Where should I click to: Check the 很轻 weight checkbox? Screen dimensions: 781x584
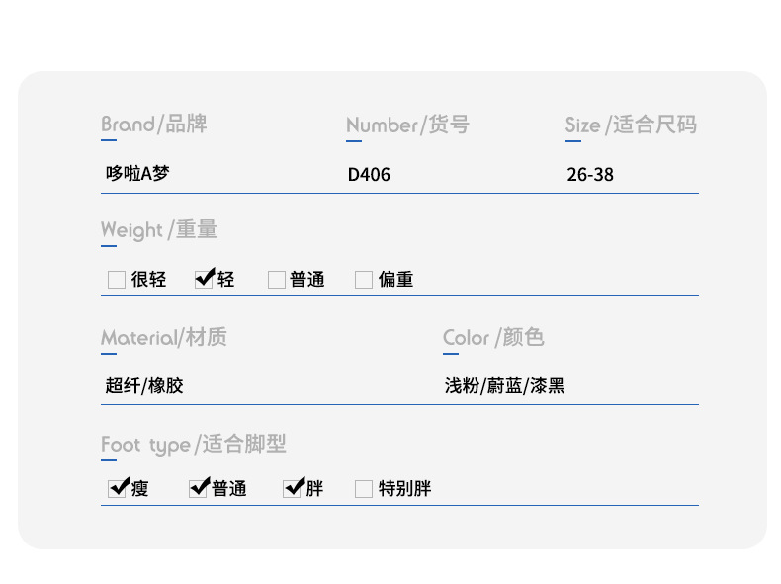click(x=117, y=280)
